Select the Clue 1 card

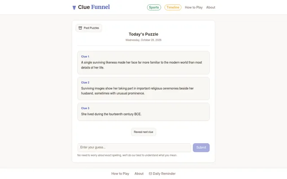pyautogui.click(x=143, y=63)
